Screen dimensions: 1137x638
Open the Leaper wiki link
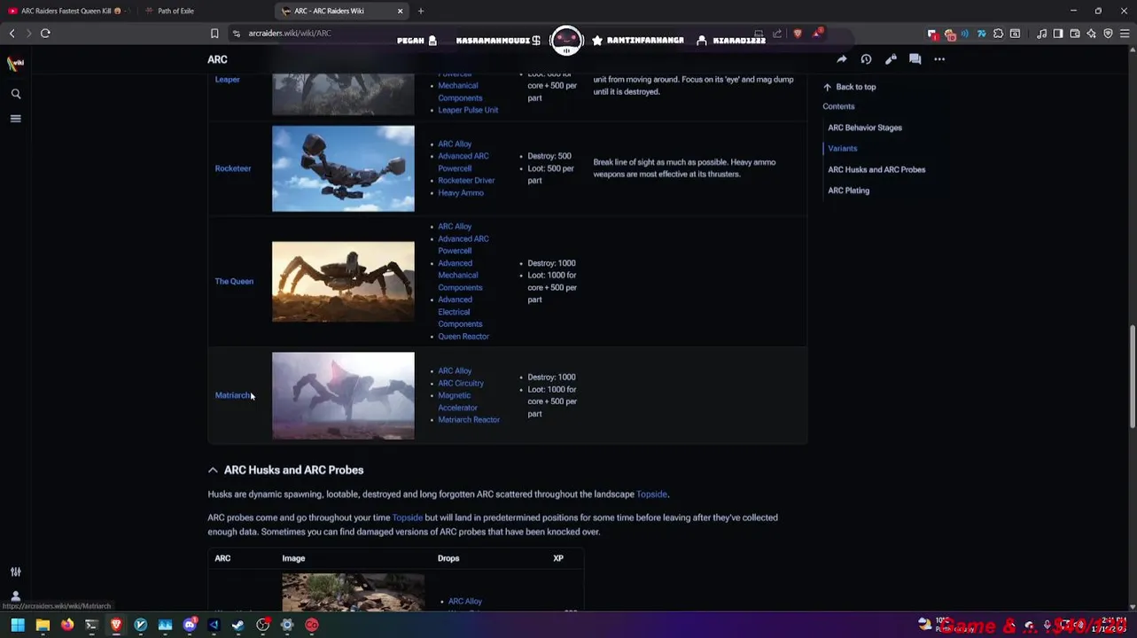click(227, 80)
